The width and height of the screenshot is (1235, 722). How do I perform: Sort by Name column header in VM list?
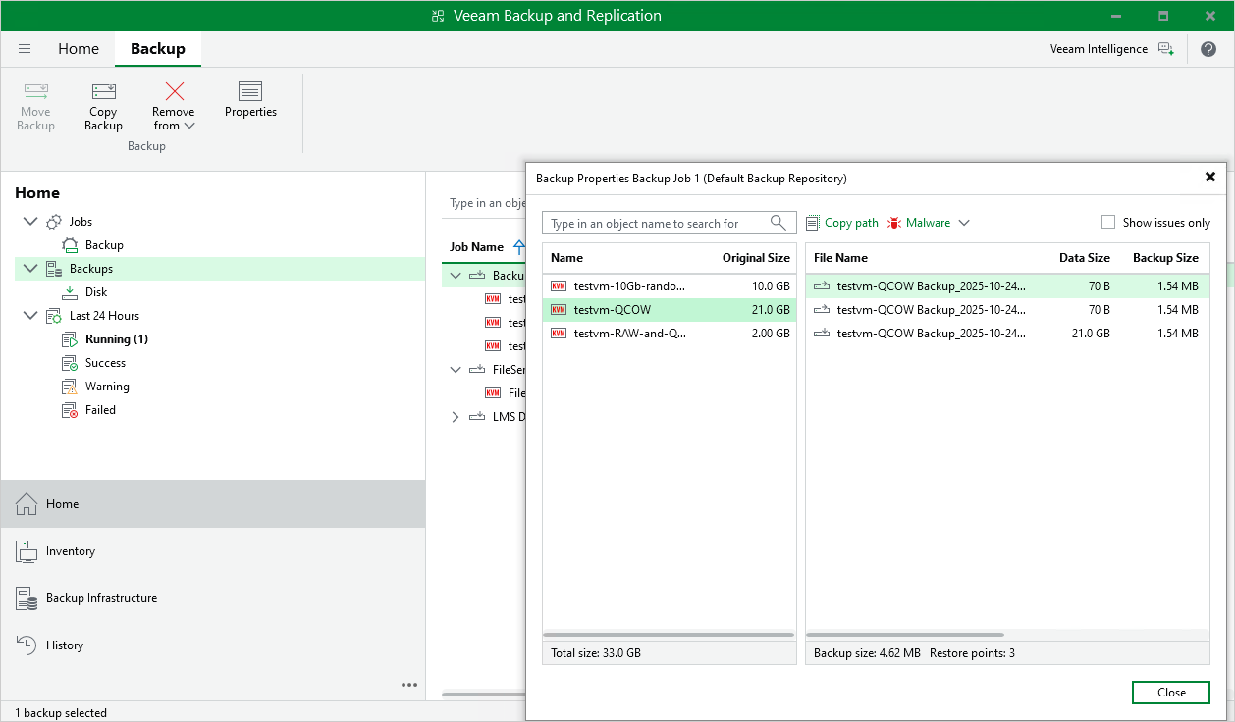566,258
